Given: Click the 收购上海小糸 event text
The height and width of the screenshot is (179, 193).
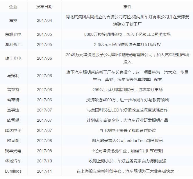Looking at the screenshot, I should (x=127, y=161).
